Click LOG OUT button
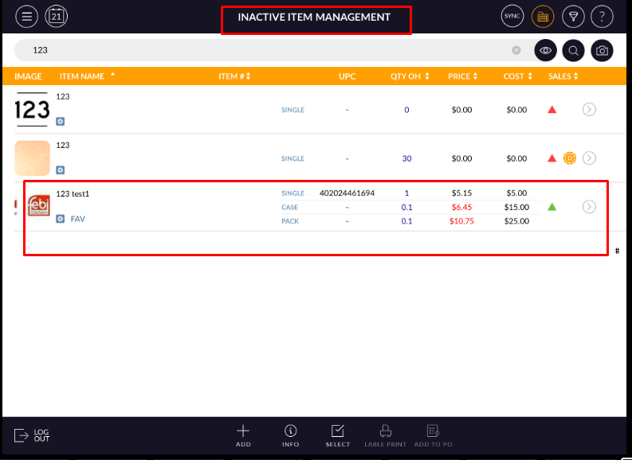 point(32,435)
